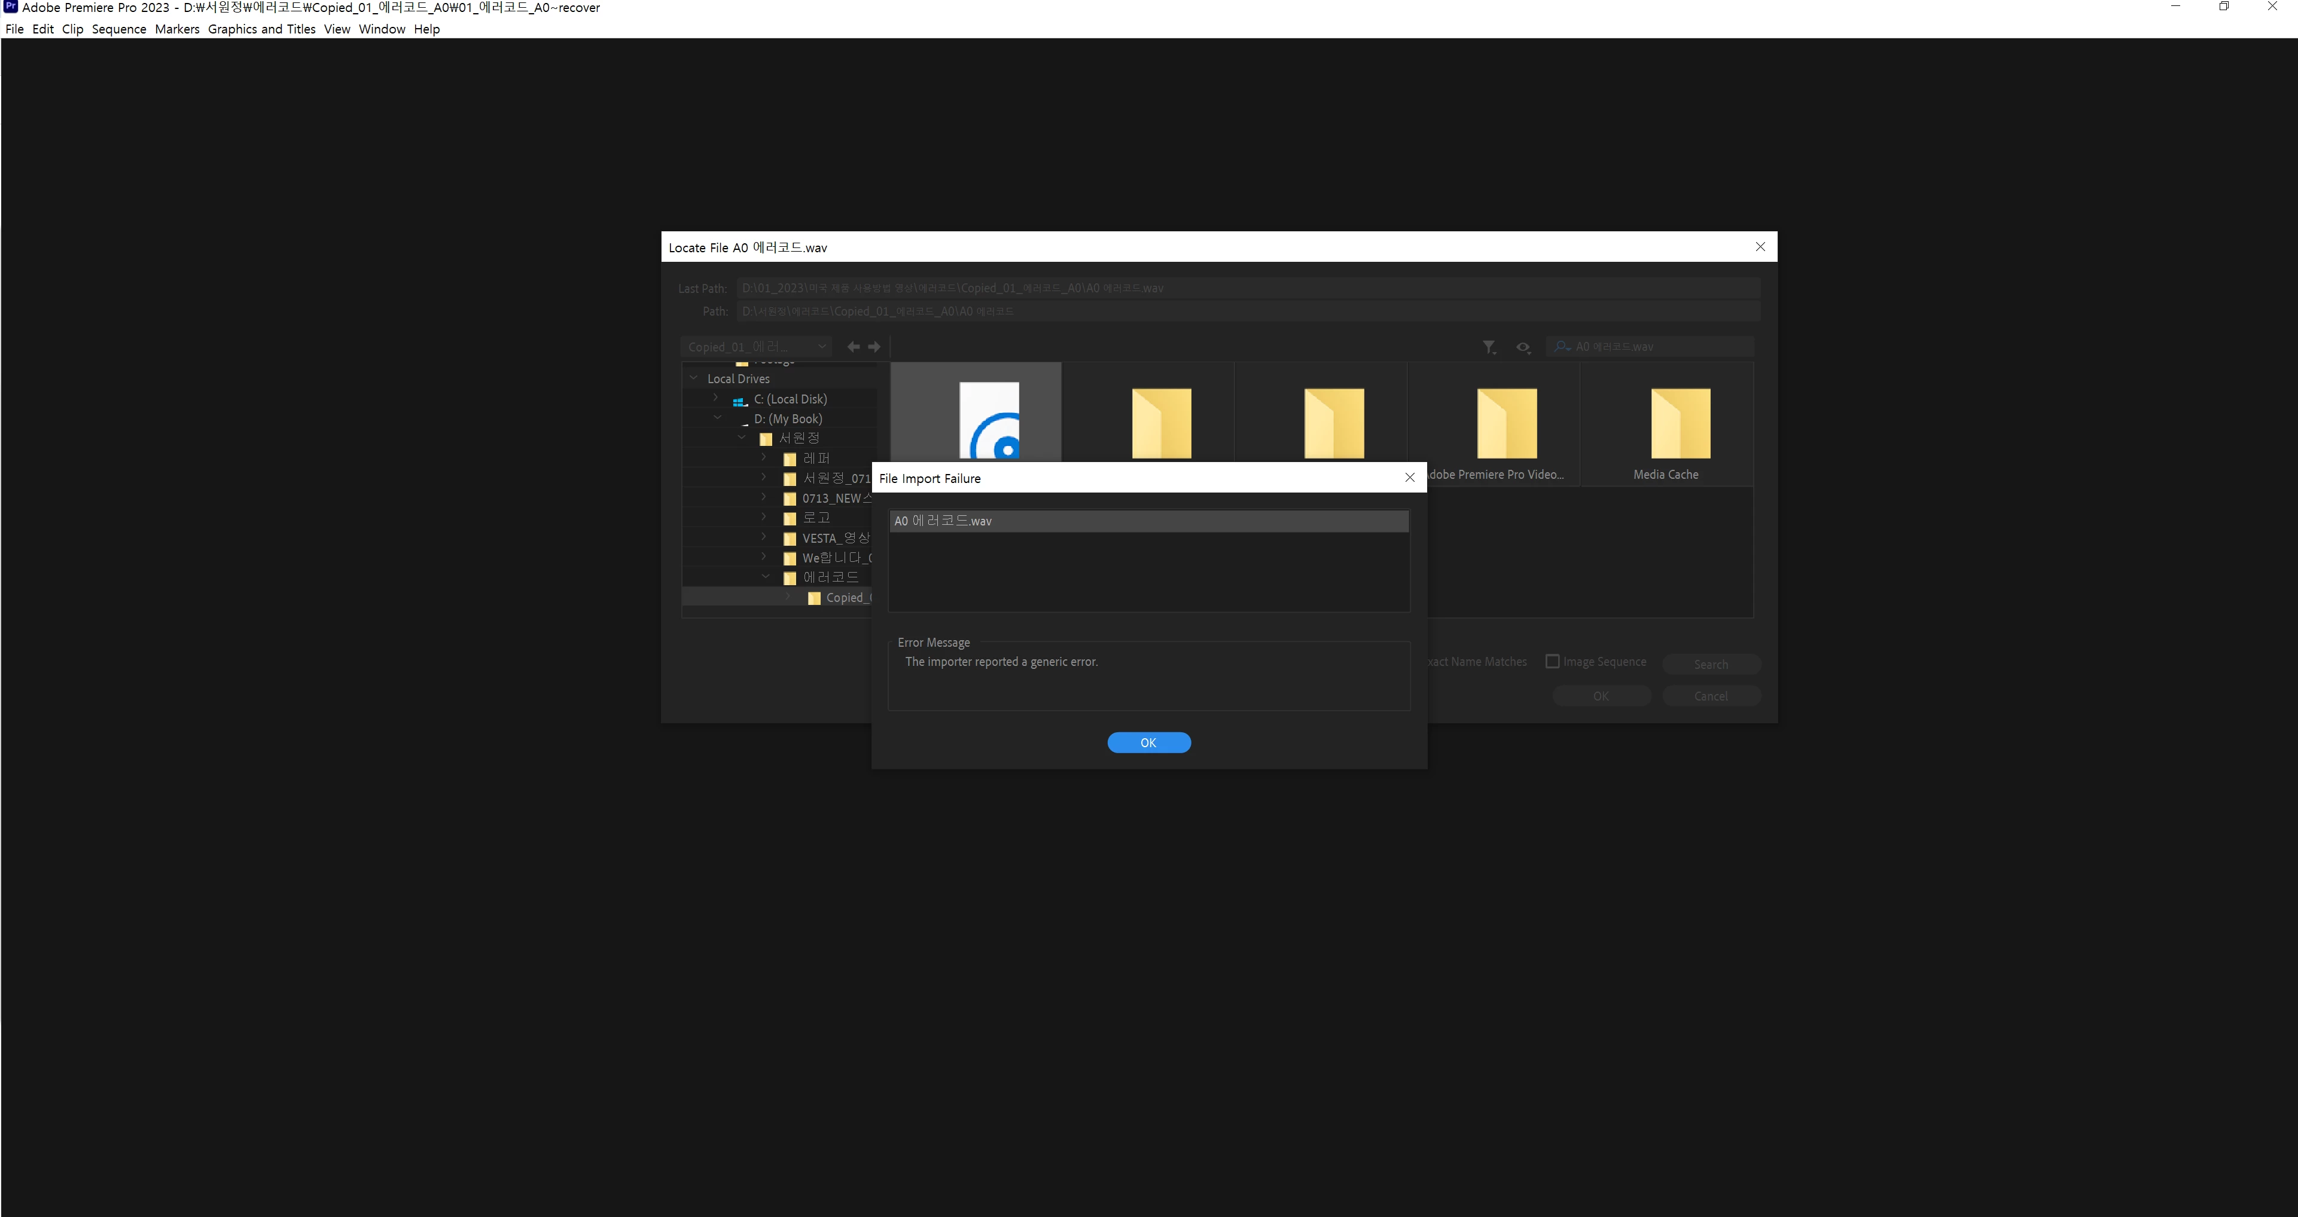
Task: Open the Graphics and Titles menu
Action: point(261,29)
